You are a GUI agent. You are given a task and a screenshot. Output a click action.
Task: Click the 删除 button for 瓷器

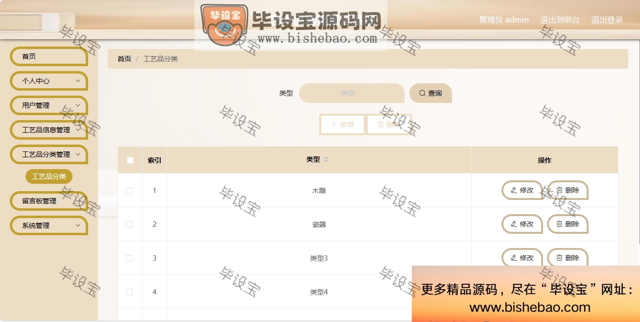568,224
